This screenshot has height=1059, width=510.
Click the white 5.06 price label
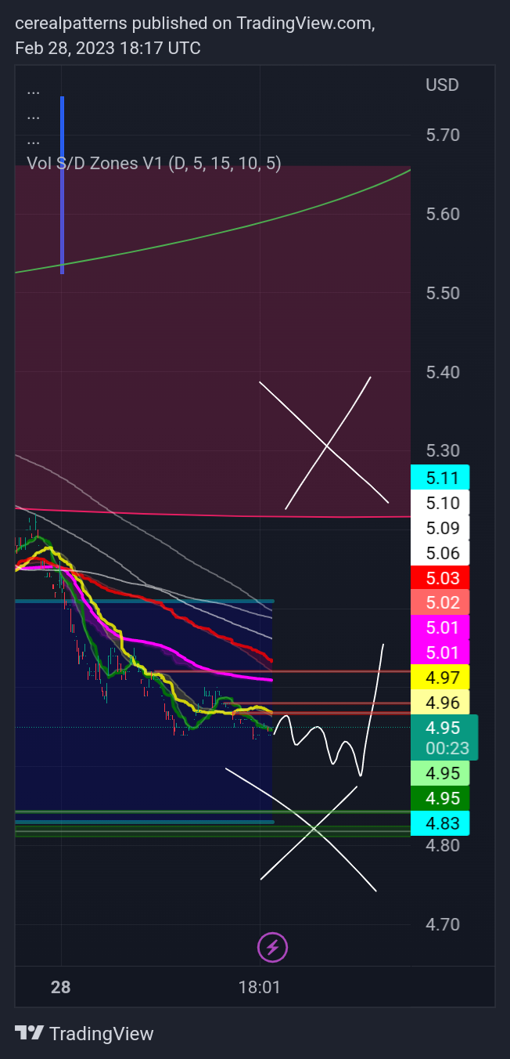tap(440, 553)
